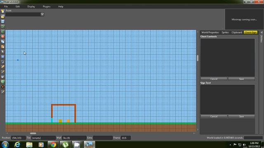The width and height of the screenshot is (264, 148).
Task: Open the Display menu
Action: (31, 7)
